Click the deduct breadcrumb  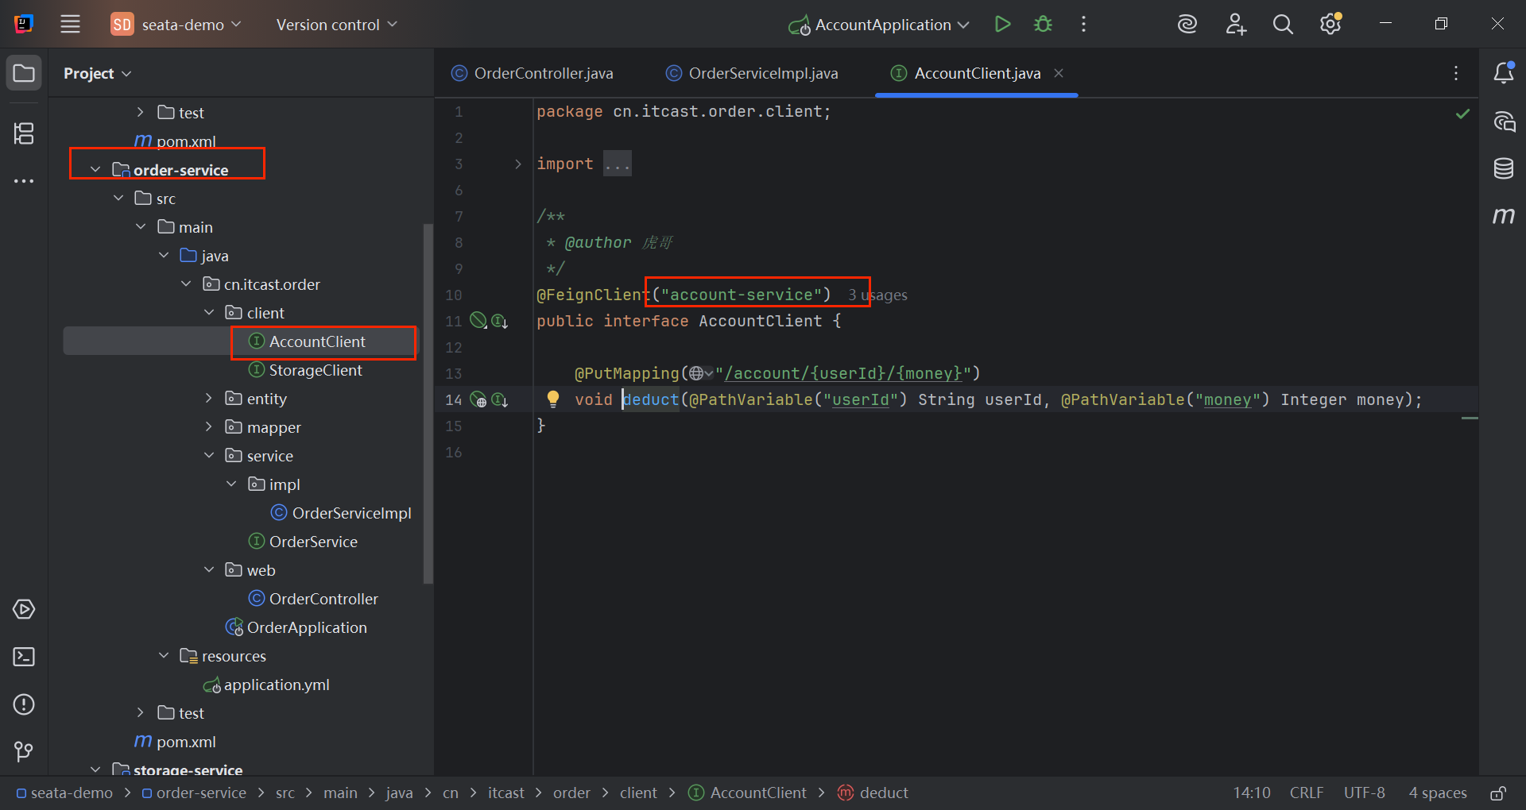click(873, 793)
